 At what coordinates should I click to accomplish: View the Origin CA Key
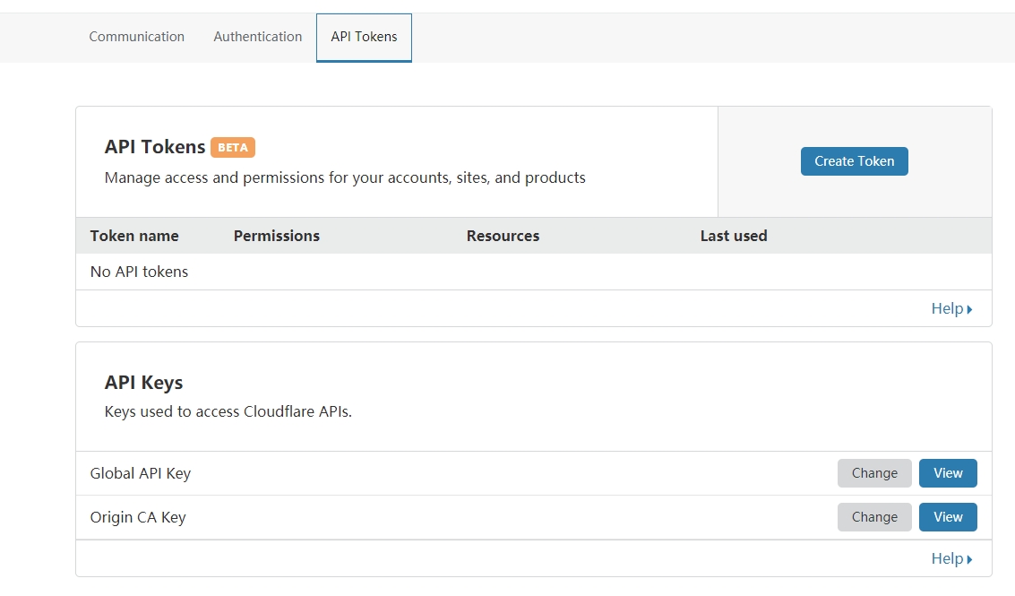pos(947,517)
